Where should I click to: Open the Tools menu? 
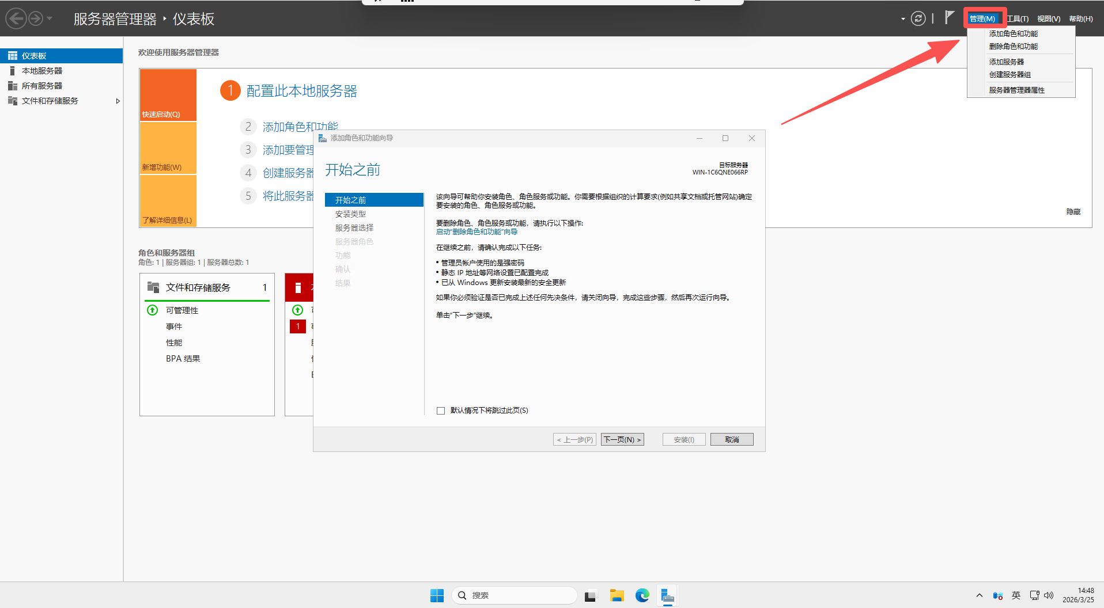tap(1018, 19)
